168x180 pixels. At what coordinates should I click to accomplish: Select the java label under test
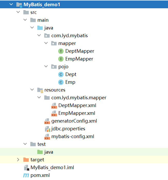[49, 152]
